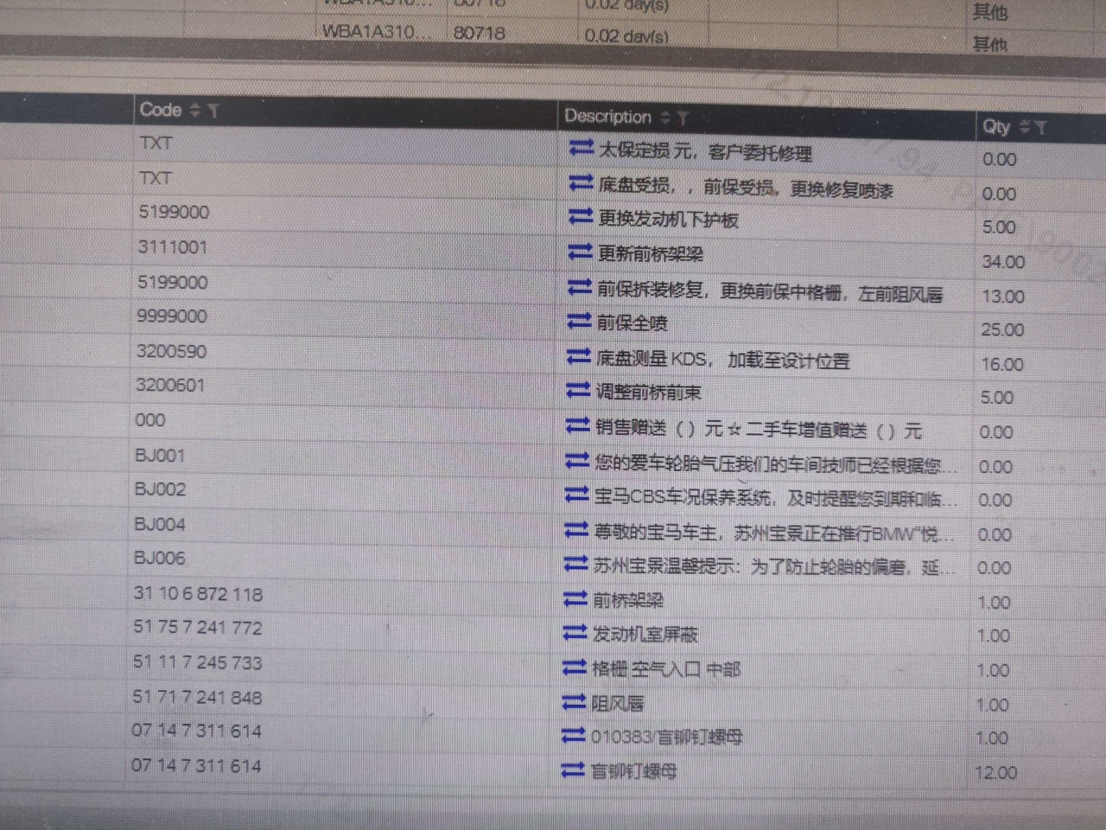Click description 阻风唇
This screenshot has width=1106, height=830.
coord(618,703)
